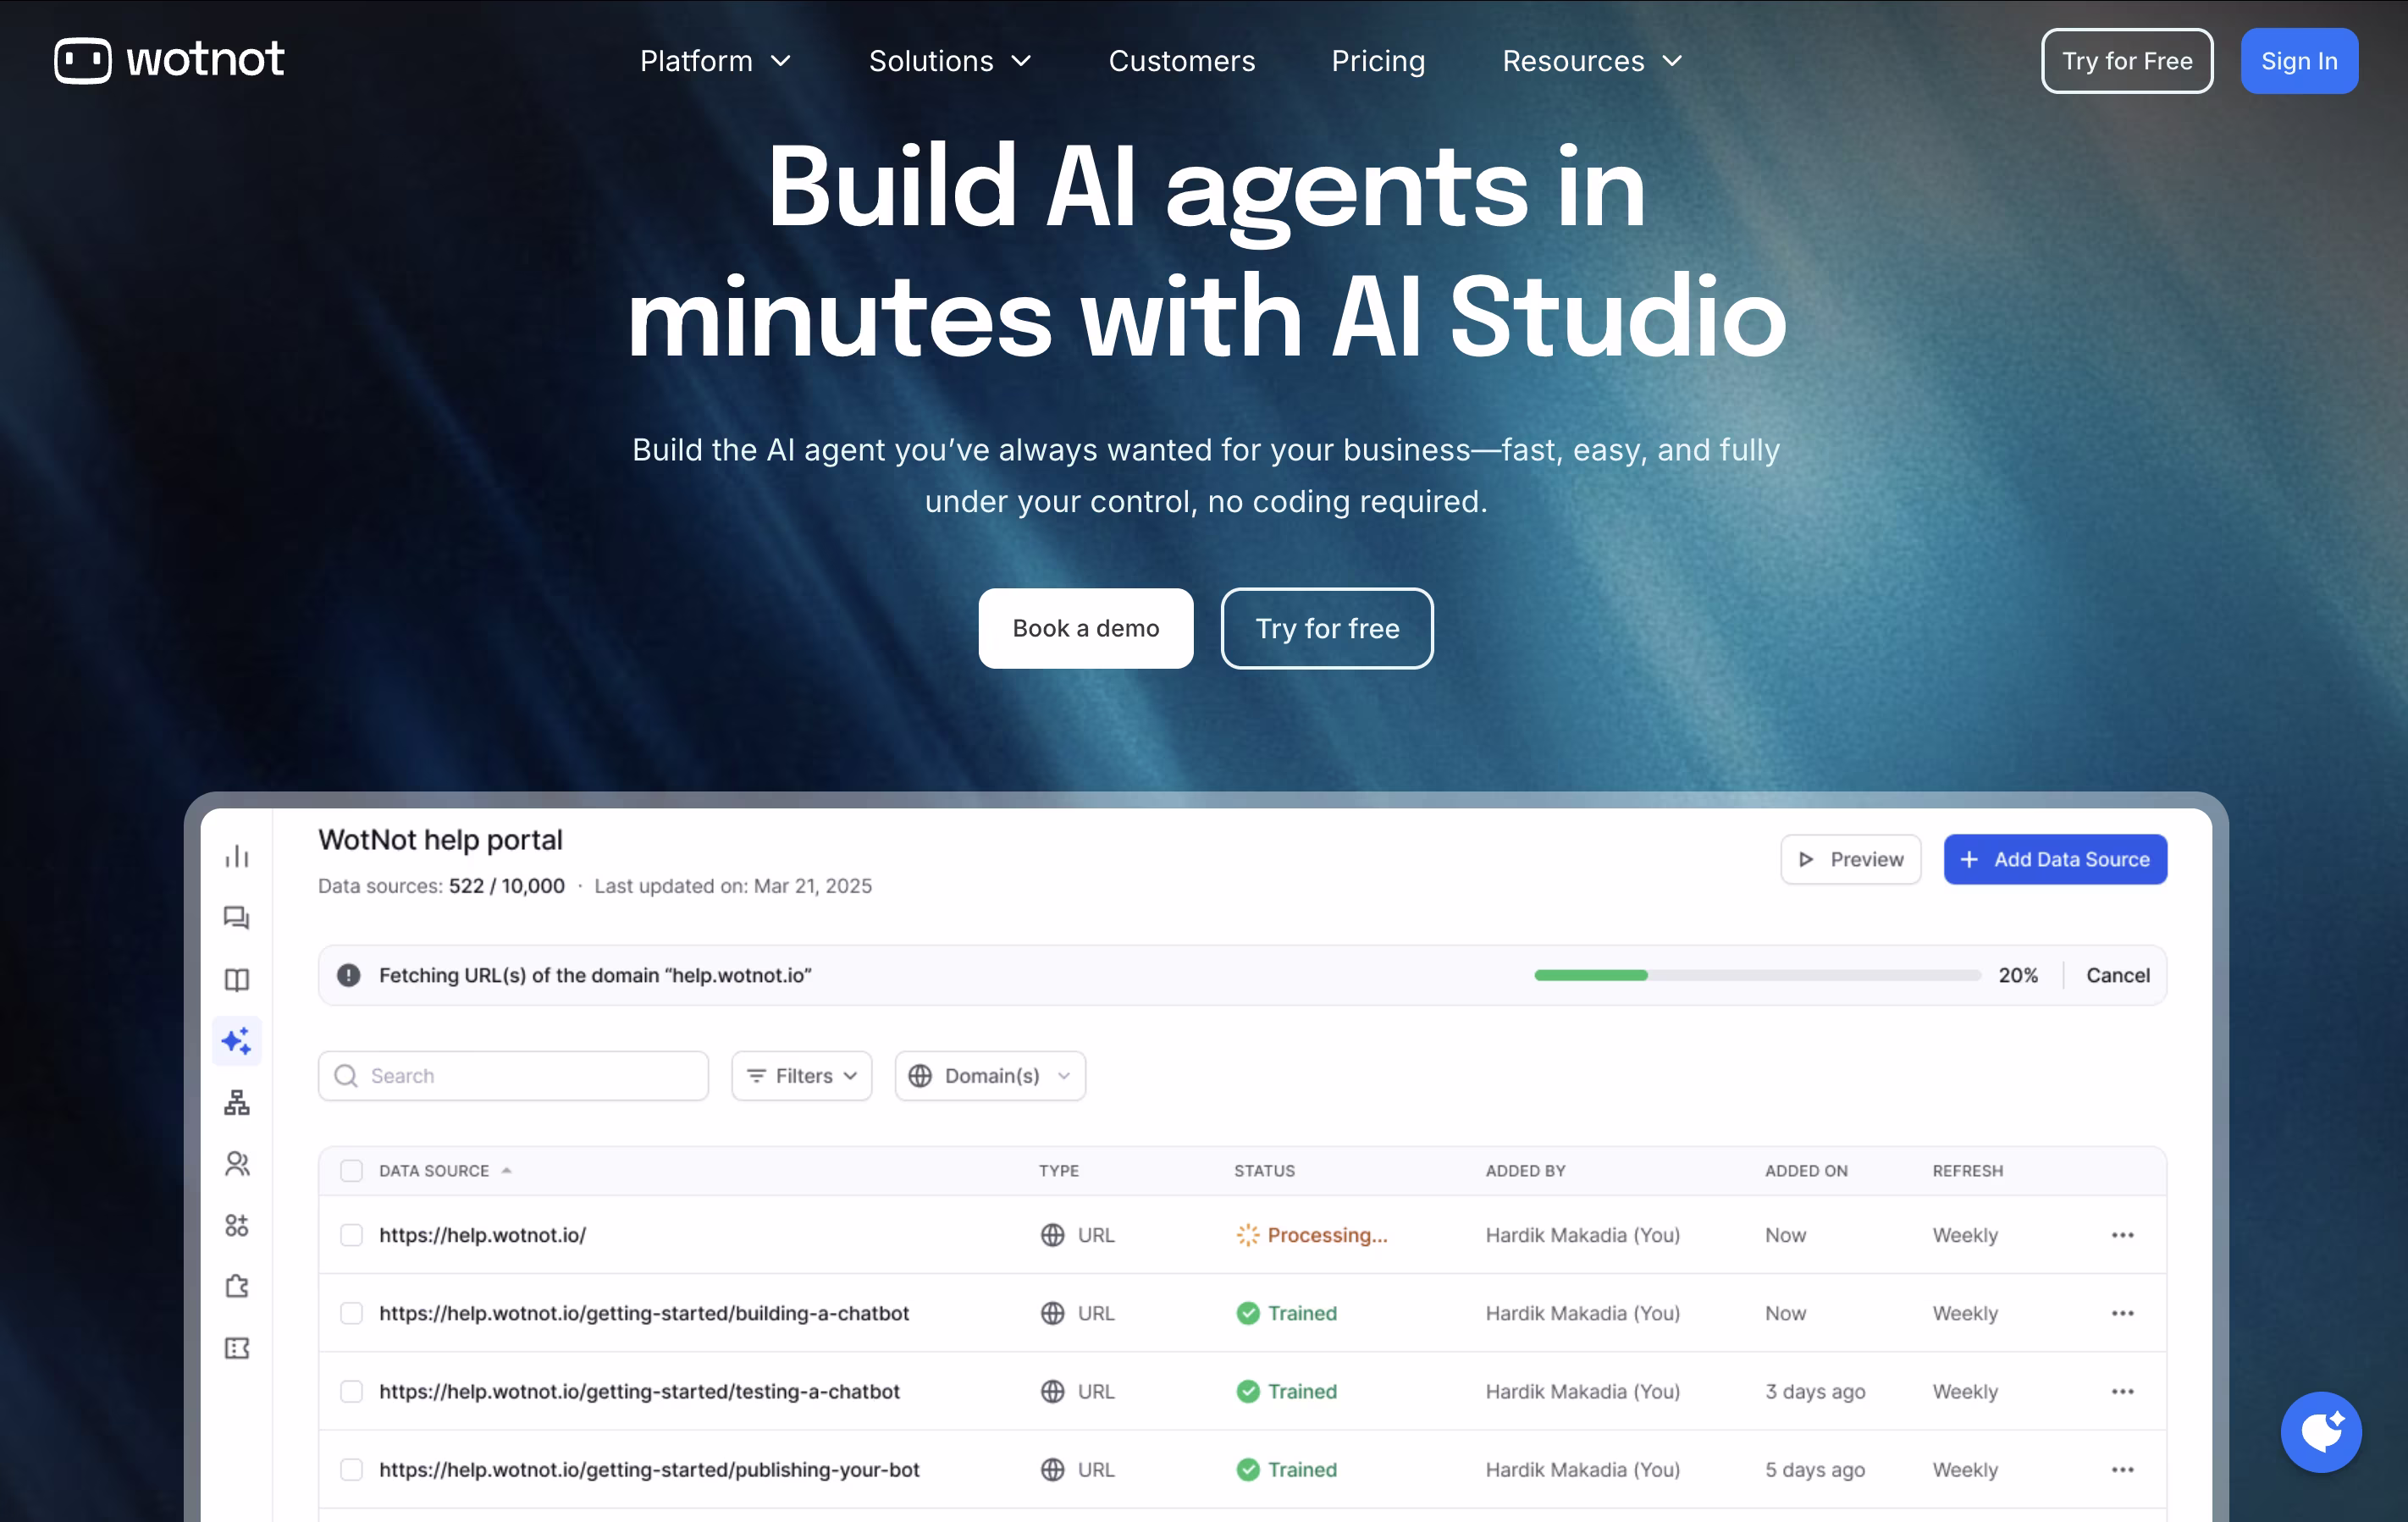The width and height of the screenshot is (2408, 1522).
Task: Click the WotNot help portal title
Action: pyautogui.click(x=440, y=840)
